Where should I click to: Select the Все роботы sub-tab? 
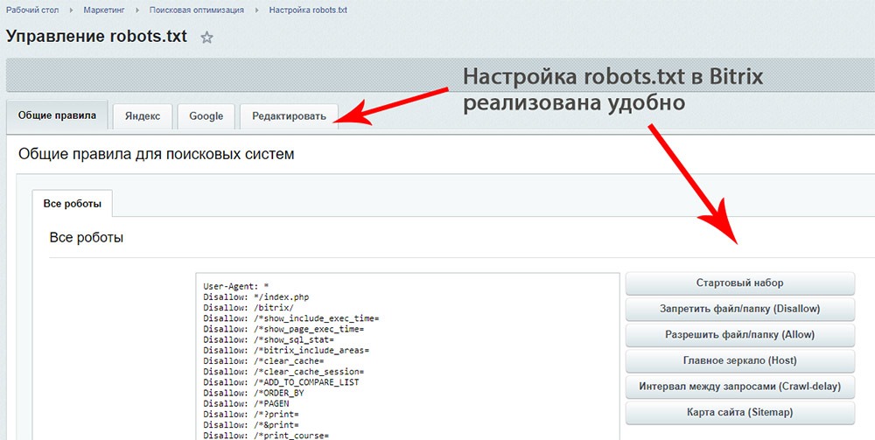tap(73, 204)
